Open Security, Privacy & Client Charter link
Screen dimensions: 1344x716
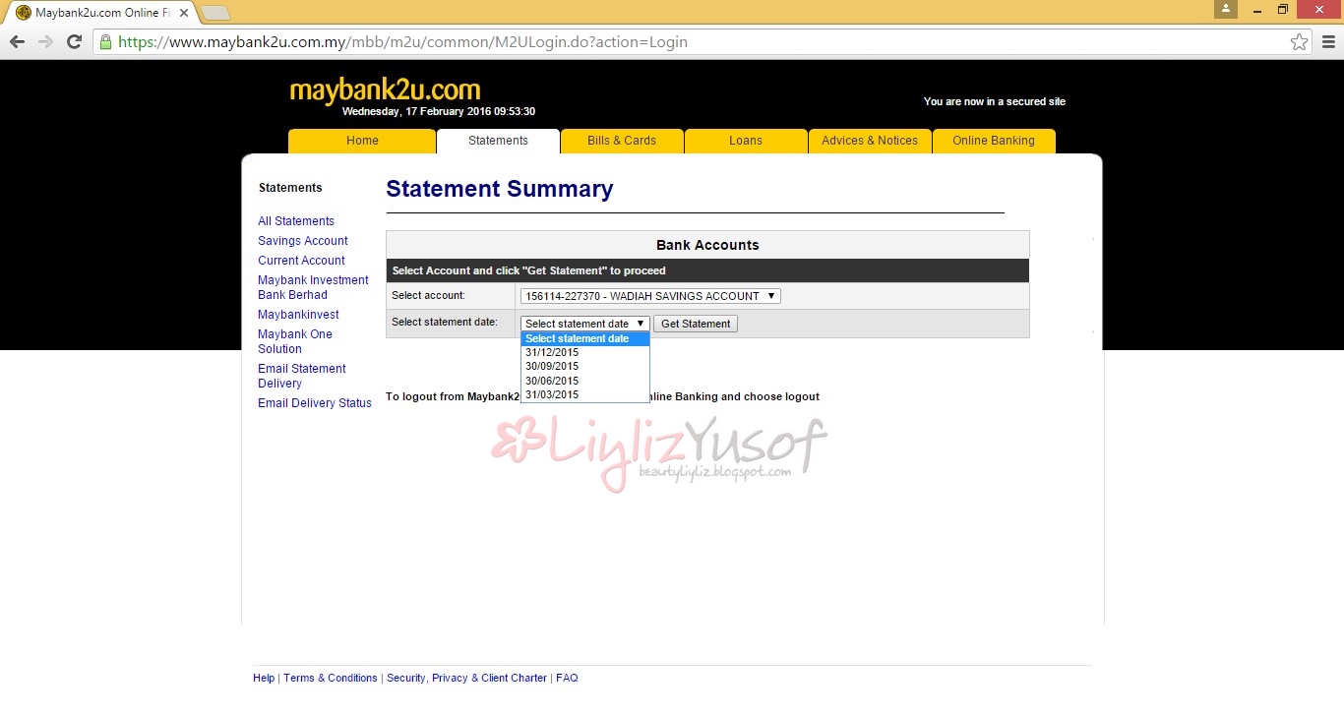(466, 678)
